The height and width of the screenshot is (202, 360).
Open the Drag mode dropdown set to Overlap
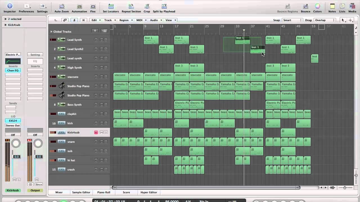(x=325, y=20)
